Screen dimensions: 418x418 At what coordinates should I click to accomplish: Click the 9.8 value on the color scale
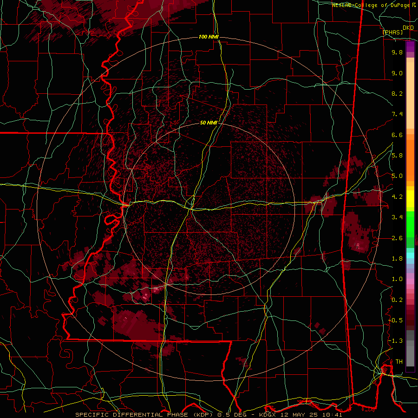click(x=397, y=52)
